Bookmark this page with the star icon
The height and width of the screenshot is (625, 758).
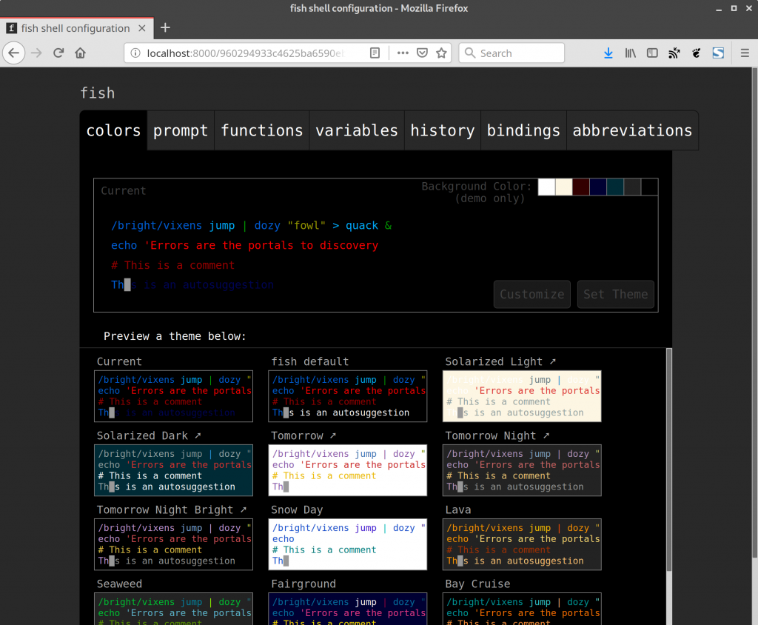tap(440, 53)
